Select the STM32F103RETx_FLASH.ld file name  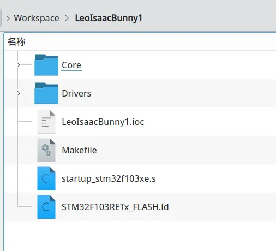(115, 207)
